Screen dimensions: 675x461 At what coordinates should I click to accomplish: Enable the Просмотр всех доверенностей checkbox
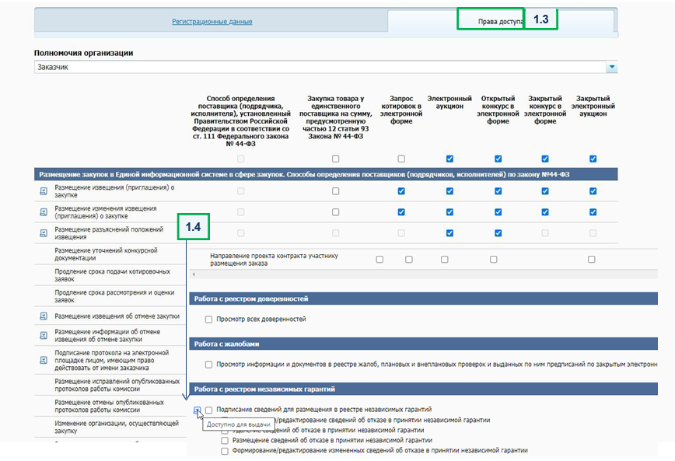(208, 320)
